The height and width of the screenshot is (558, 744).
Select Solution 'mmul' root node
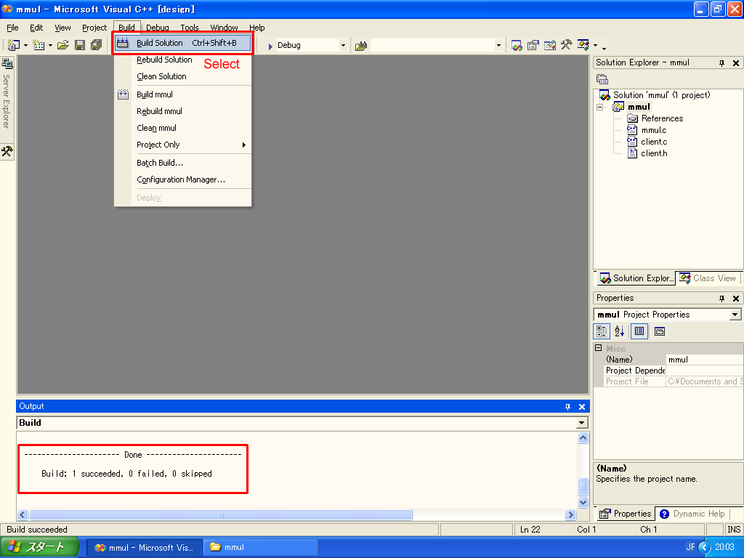click(x=661, y=95)
